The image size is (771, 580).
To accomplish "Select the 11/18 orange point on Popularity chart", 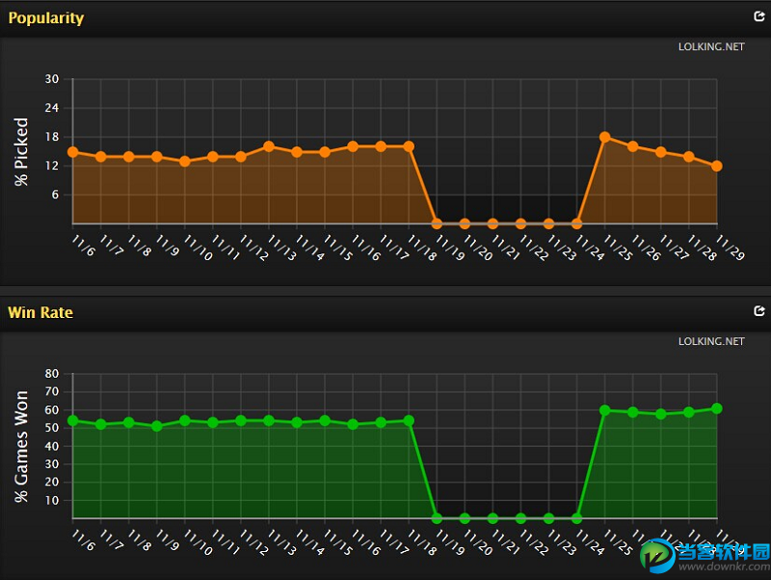I will click(x=409, y=146).
